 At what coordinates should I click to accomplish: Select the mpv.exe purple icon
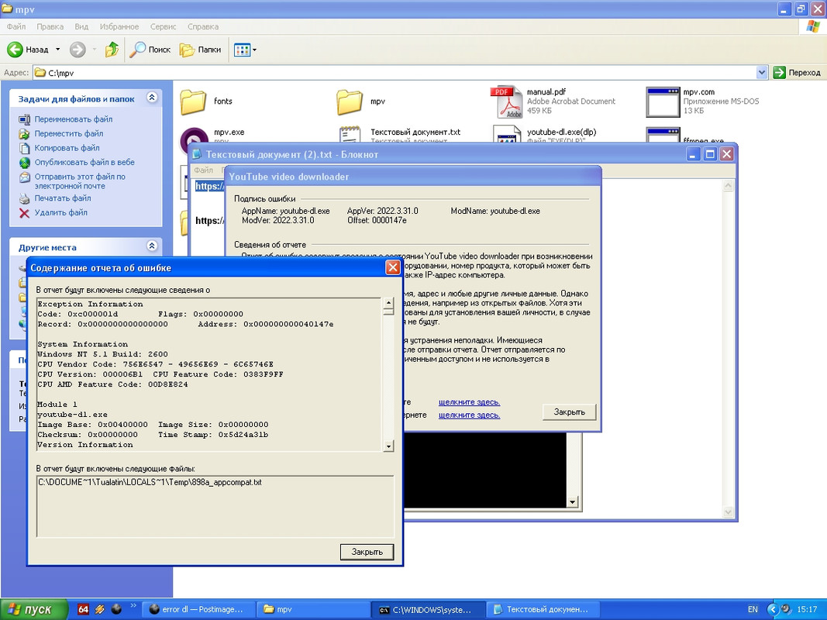coord(193,136)
